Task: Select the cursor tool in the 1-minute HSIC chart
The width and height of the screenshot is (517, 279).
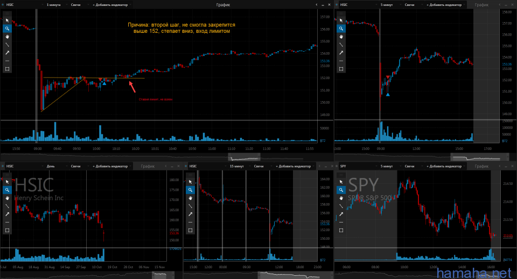Action: click(x=7, y=20)
